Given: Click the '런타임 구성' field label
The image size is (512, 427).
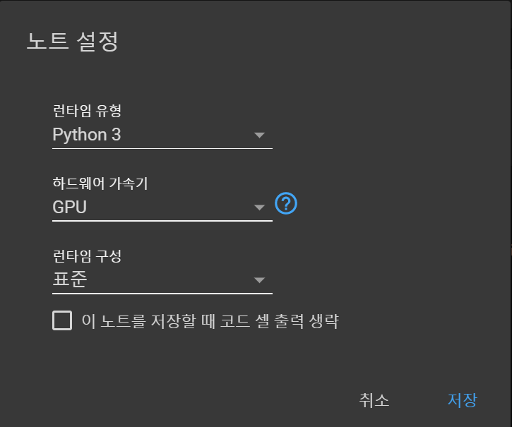Looking at the screenshot, I should point(87,256).
